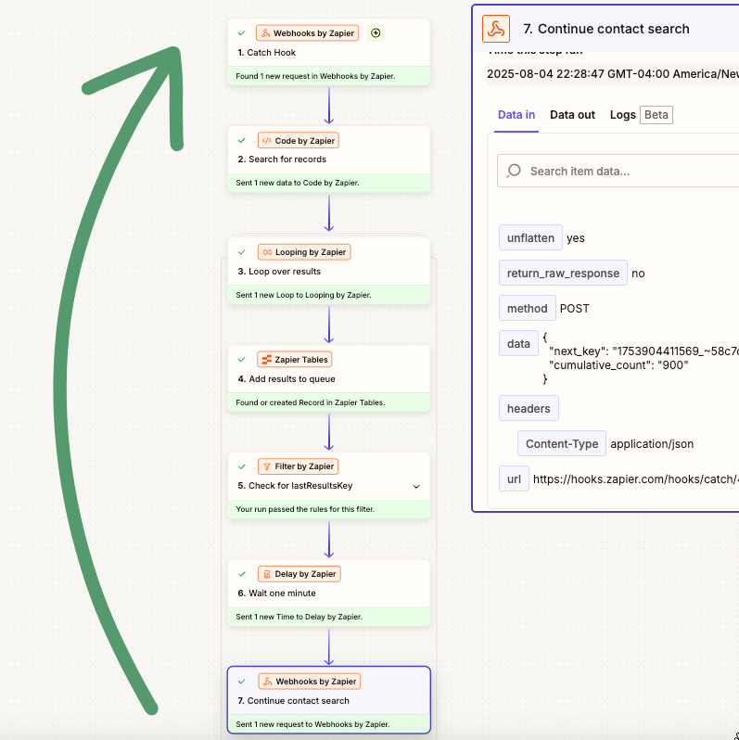Click the Webhooks icon in step 1 badge
Screen dimensions: 739x740
click(x=266, y=33)
